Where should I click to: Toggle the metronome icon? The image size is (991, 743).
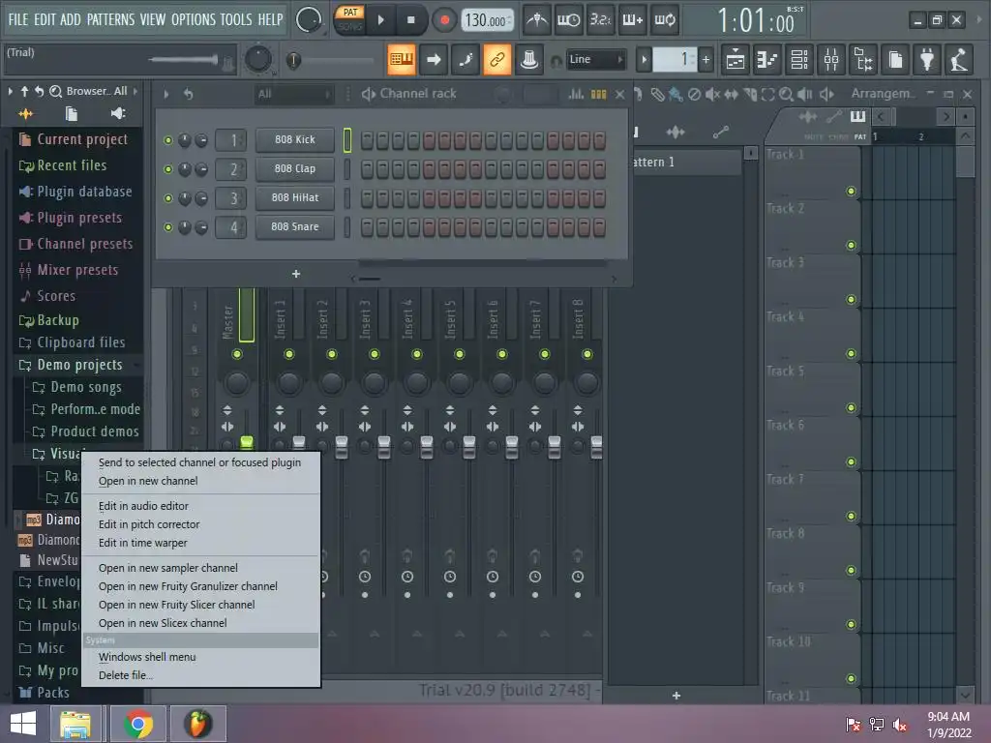click(x=537, y=20)
